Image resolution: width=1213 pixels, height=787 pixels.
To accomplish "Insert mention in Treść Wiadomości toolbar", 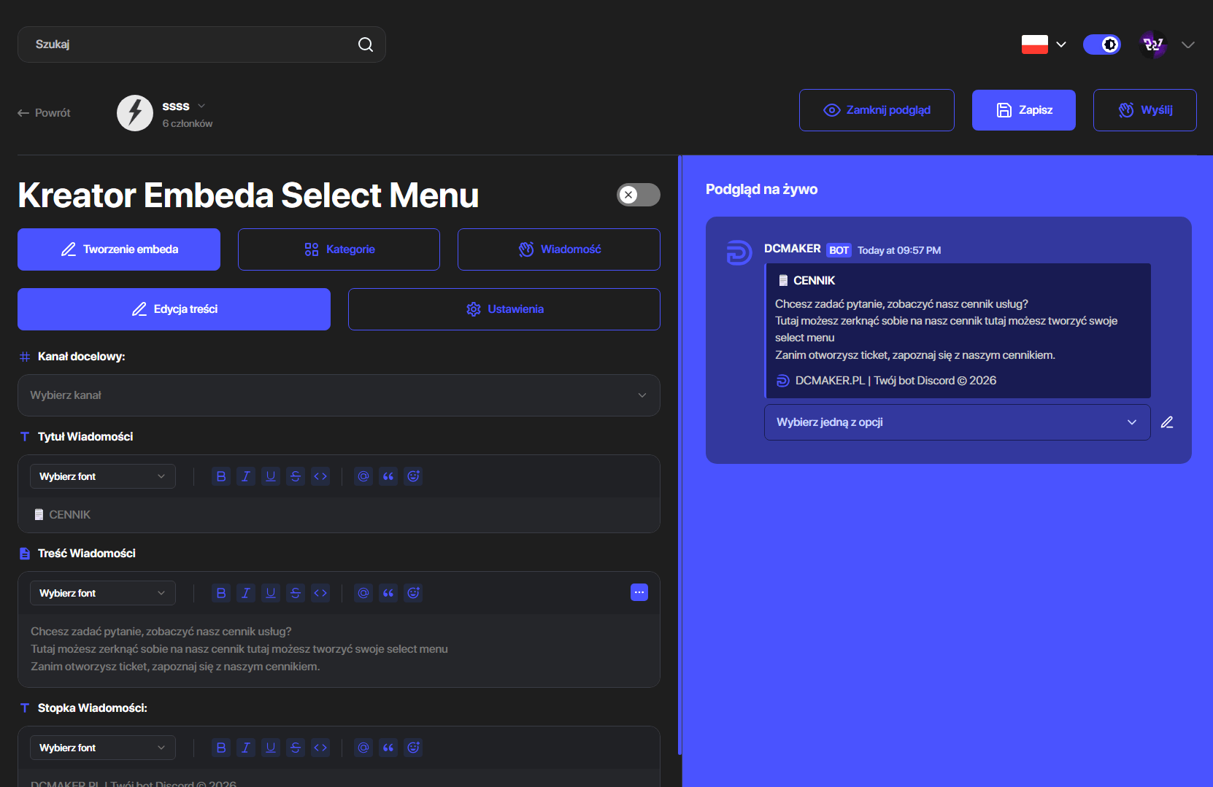I will click(363, 593).
